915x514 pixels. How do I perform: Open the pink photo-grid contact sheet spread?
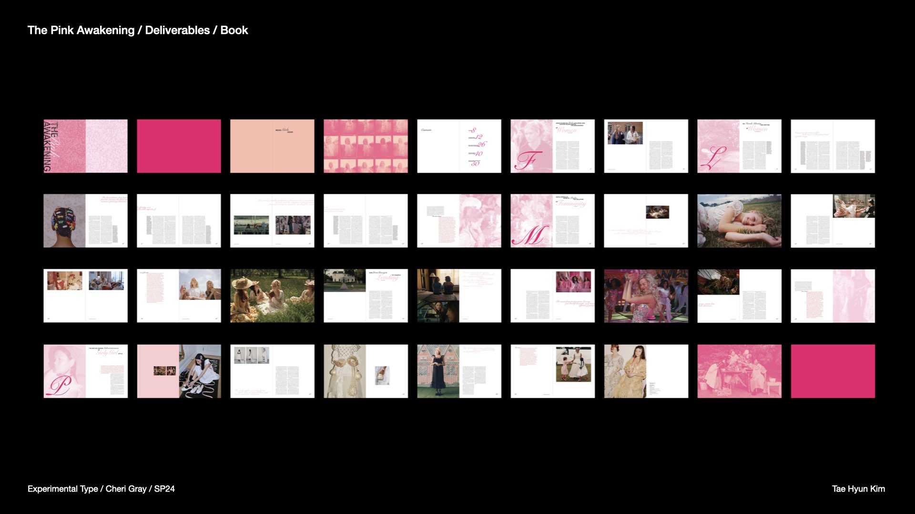click(366, 146)
